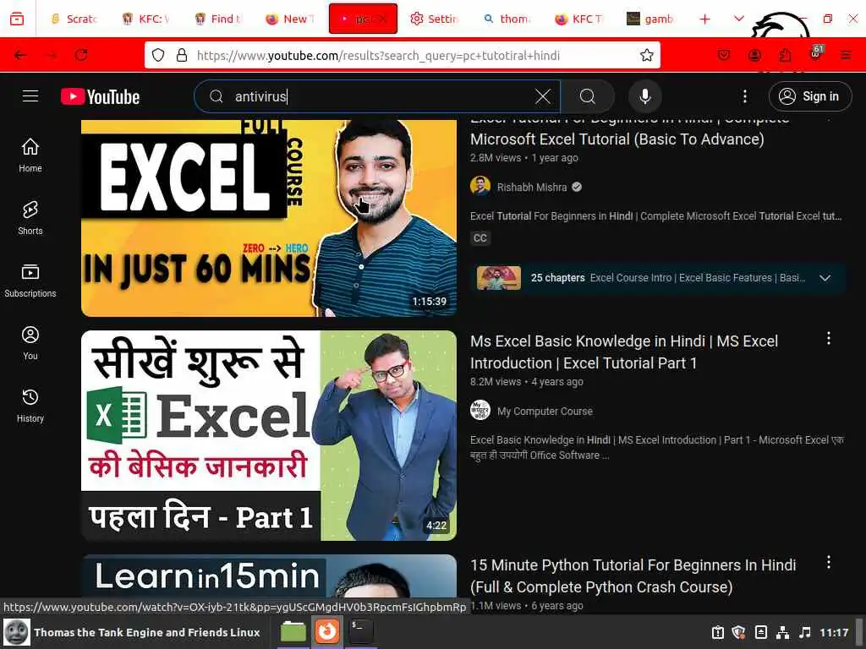Screen dimensions: 866x649
Task: Open the Hindi Excel Part 1 video thumbnail
Action: pos(269,435)
